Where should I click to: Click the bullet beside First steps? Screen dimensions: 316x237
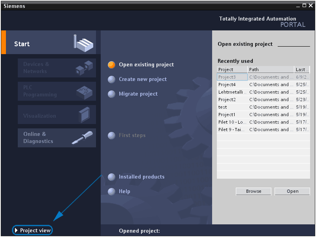coord(111,135)
